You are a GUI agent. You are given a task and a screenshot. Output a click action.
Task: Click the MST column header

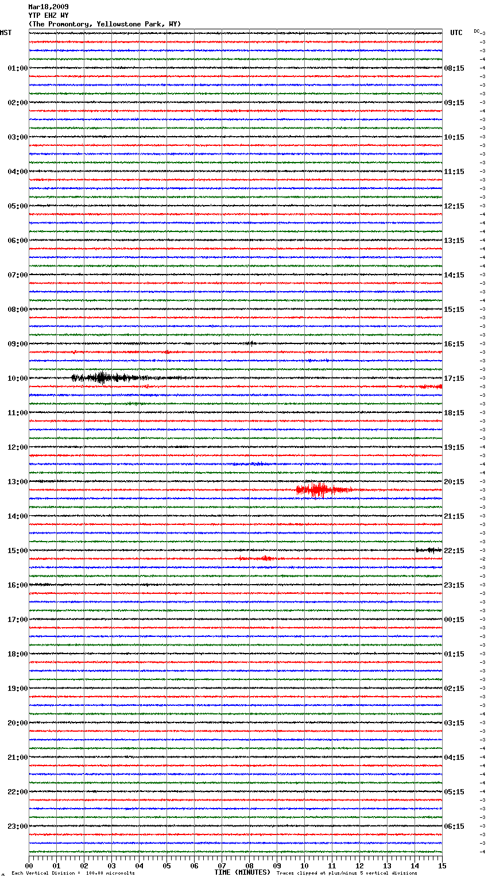click(6, 33)
